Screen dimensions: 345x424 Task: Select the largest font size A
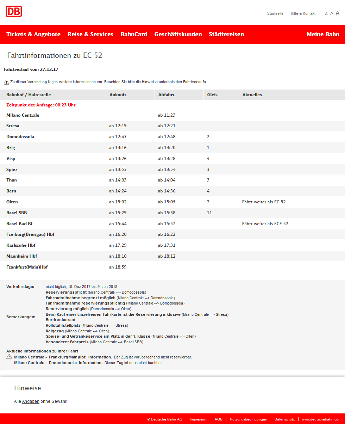click(x=338, y=13)
